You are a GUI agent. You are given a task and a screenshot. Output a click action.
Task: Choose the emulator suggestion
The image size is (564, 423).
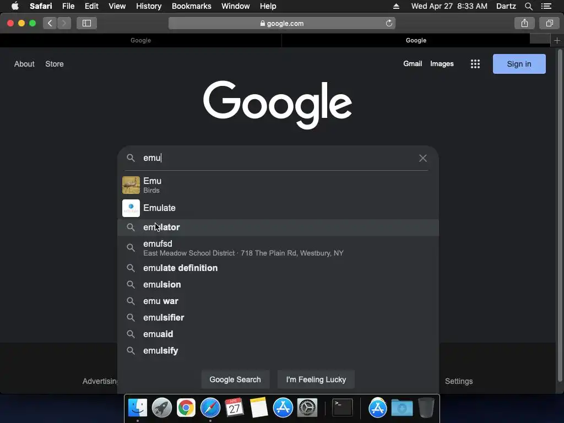coord(278,227)
